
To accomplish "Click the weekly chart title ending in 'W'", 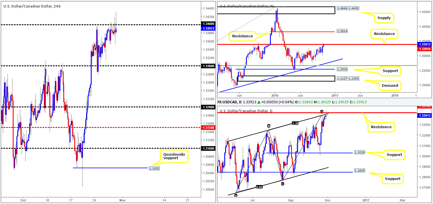I will tap(247, 5).
